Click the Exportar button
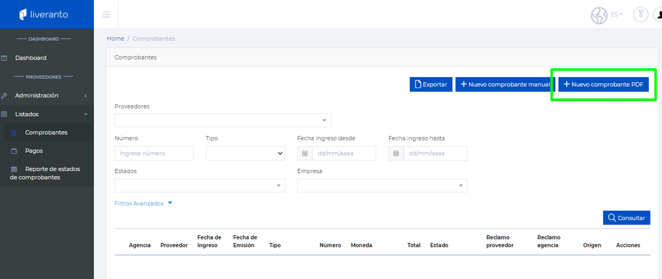Image resolution: width=662 pixels, height=279 pixels. (x=431, y=85)
